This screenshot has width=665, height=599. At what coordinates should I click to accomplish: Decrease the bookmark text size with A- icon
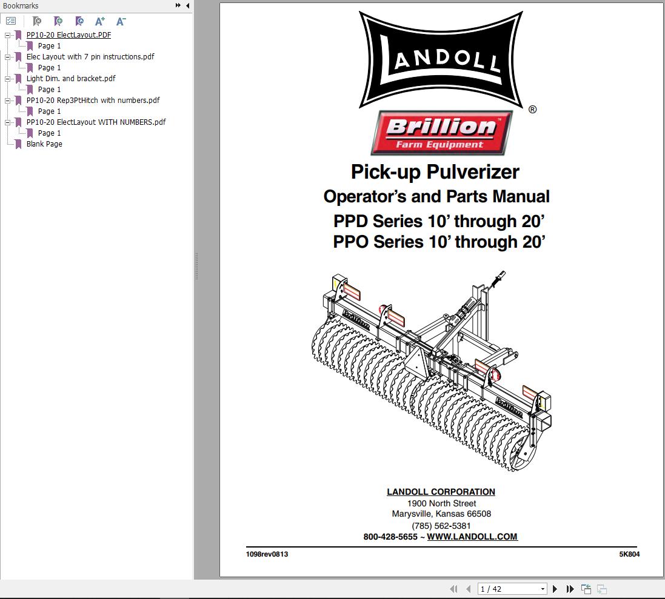click(x=121, y=21)
